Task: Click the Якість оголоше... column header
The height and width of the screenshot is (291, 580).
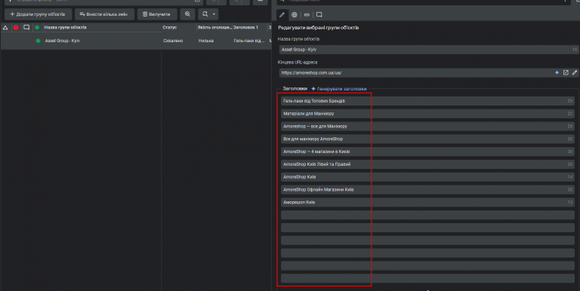Action: (214, 27)
